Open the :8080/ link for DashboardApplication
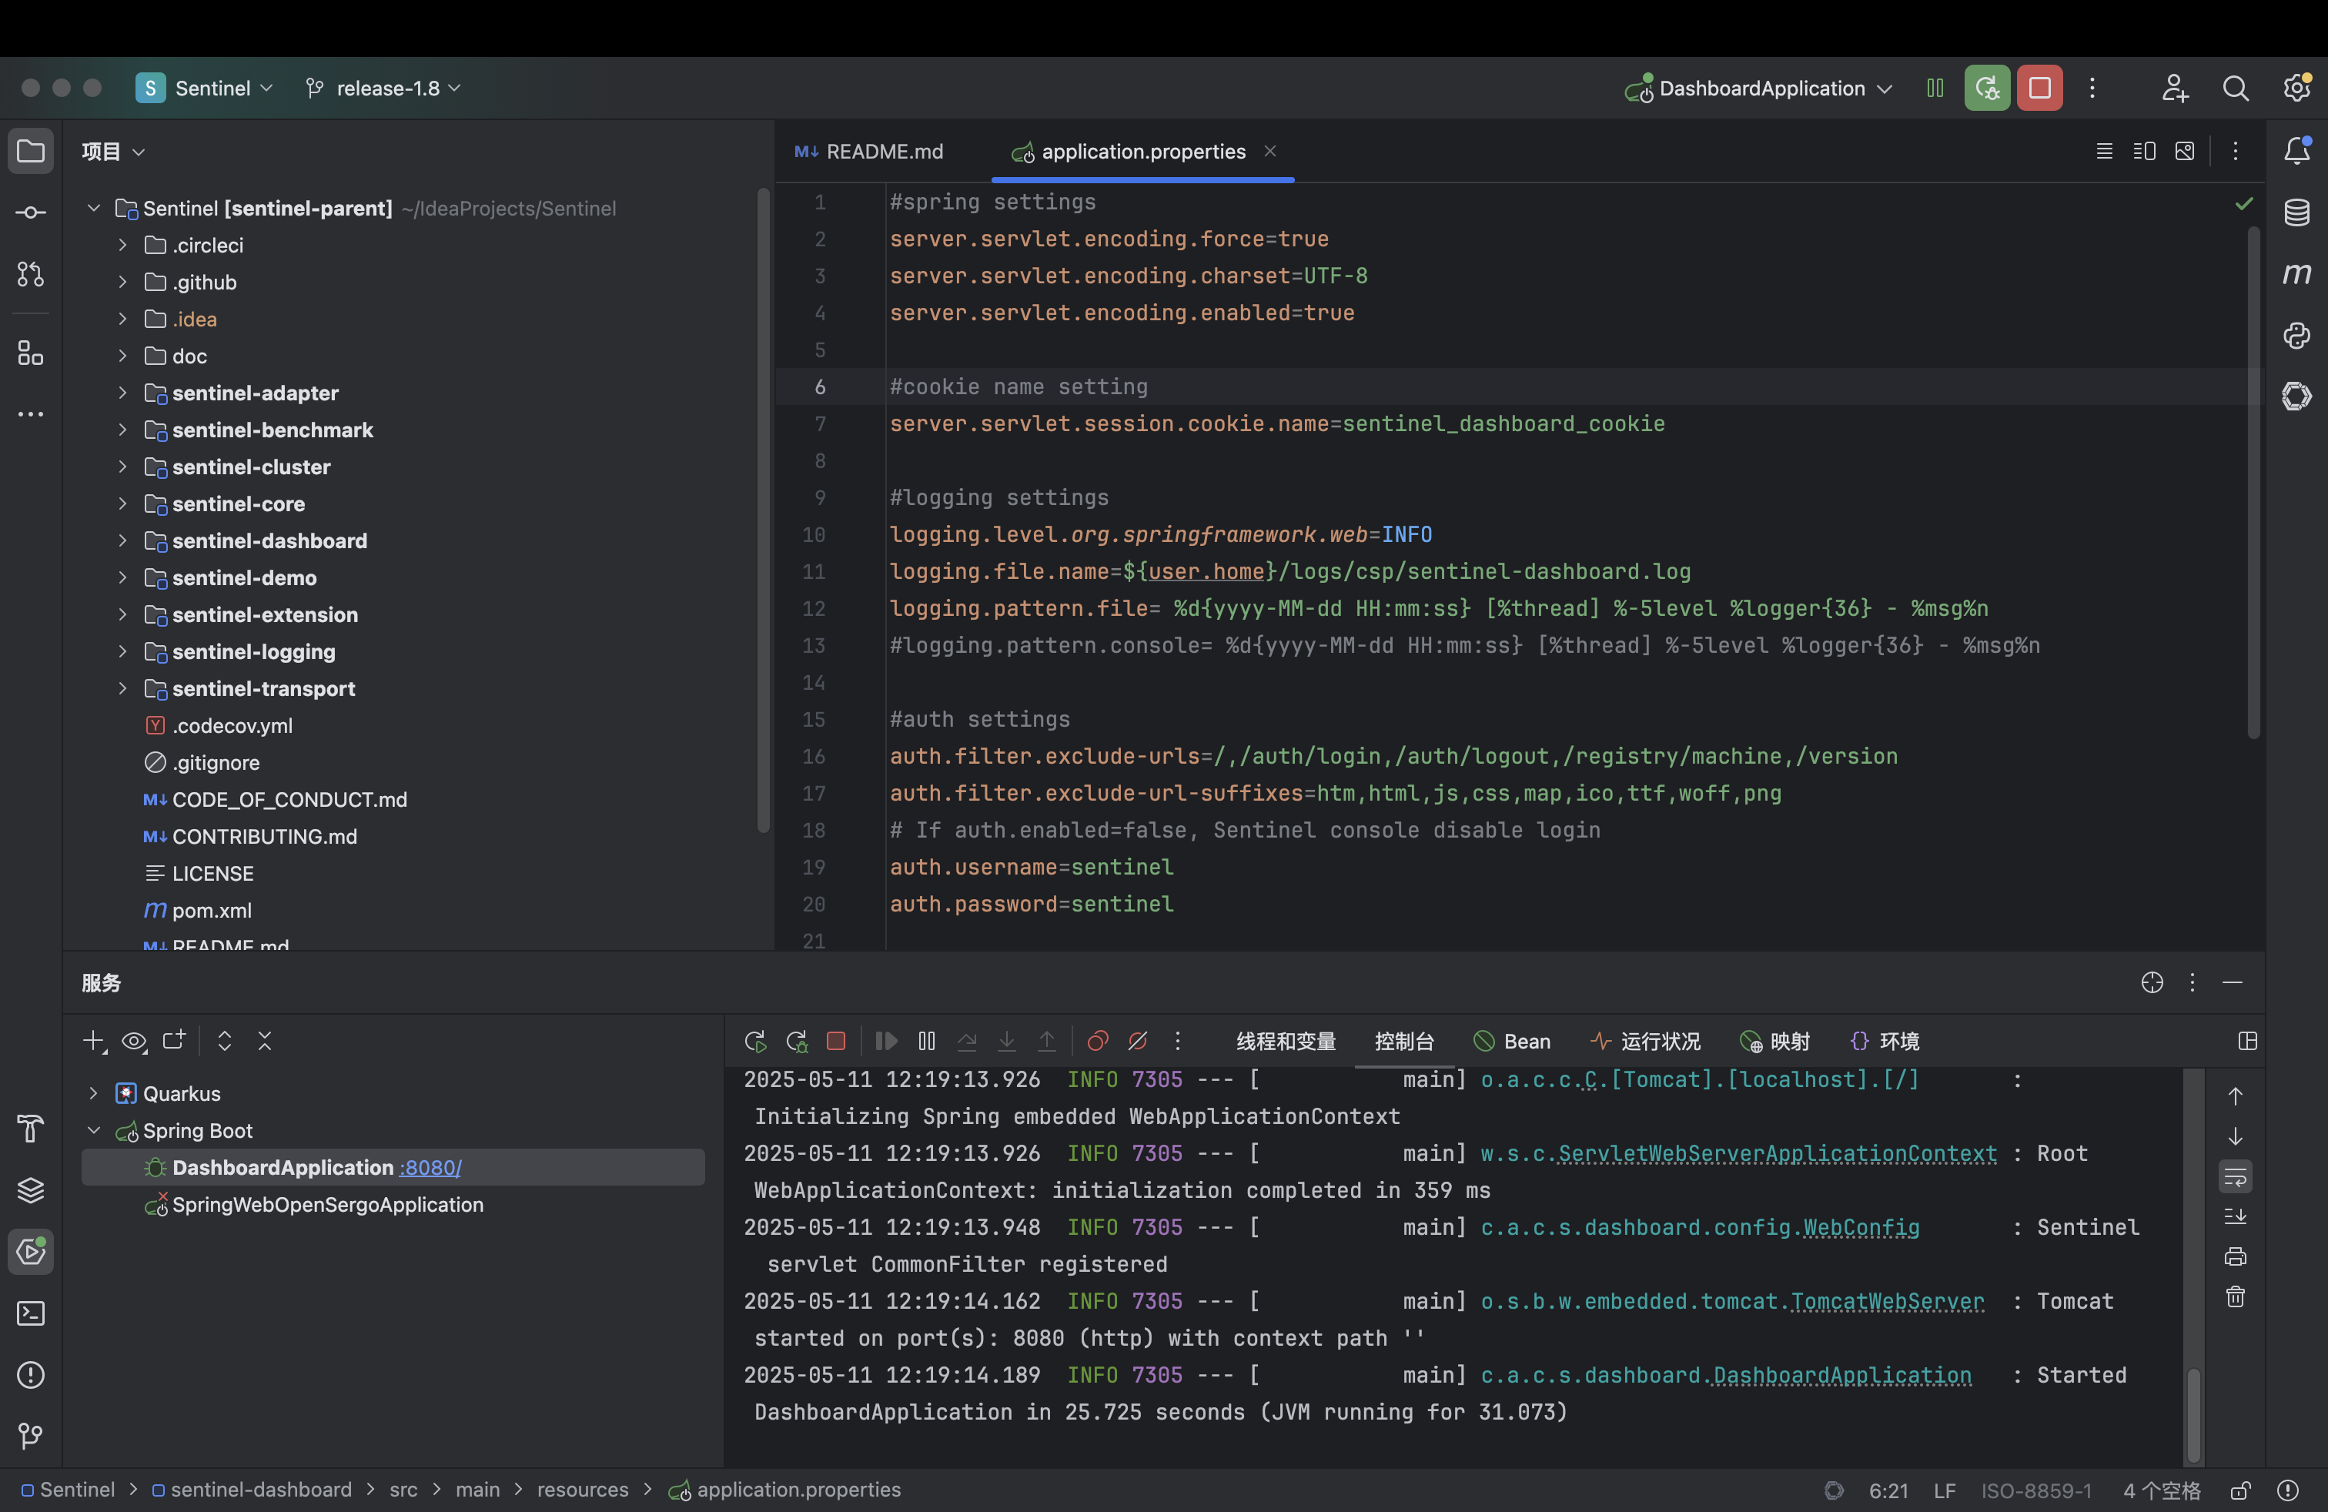Screen dimensions: 2328x1512 pos(430,1168)
